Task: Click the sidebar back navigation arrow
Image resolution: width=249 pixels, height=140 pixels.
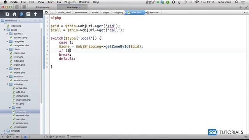Action: coord(35,21)
